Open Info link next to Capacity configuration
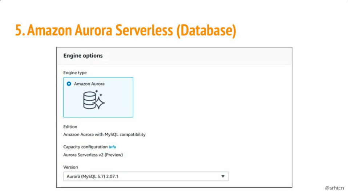Screen dimensions: 348x192 pyautogui.click(x=113, y=147)
